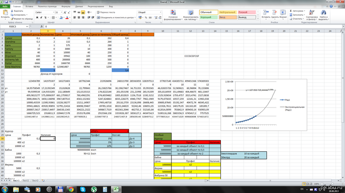Open the Sort and Filter icon
Image resolution: width=345 pixels, height=193 pixels.
coord(311,13)
